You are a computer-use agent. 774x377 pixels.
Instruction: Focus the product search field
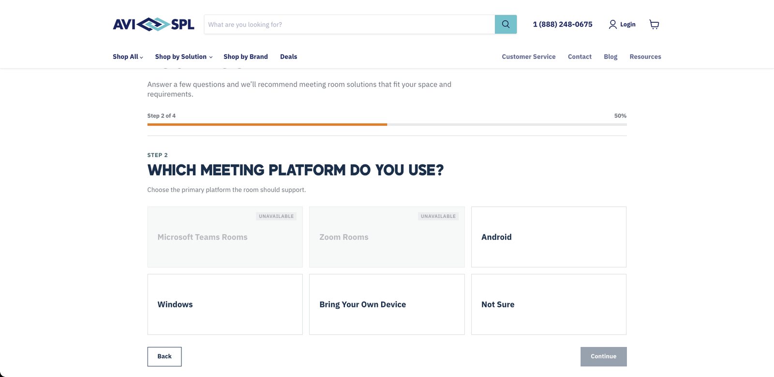coord(349,24)
